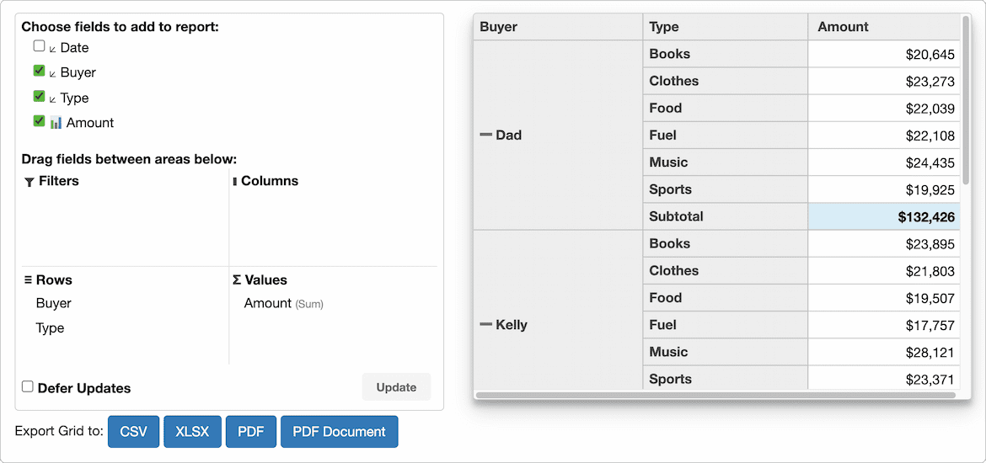Click the Sigma Values icon
This screenshot has height=463, width=986.
(237, 280)
